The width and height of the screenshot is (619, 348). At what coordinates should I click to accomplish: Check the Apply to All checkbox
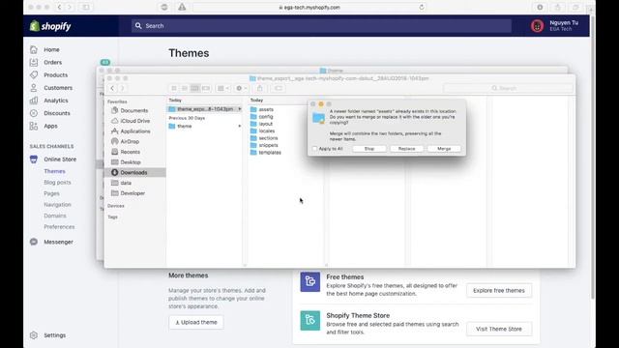314,149
